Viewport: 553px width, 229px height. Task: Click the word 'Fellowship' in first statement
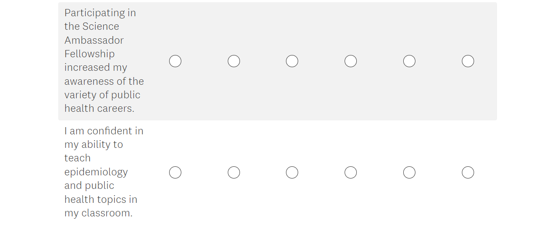coord(89,54)
